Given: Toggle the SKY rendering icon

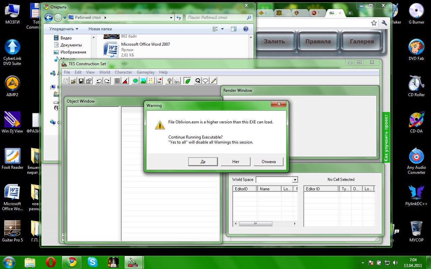Looking at the screenshot, I should [x=177, y=81].
